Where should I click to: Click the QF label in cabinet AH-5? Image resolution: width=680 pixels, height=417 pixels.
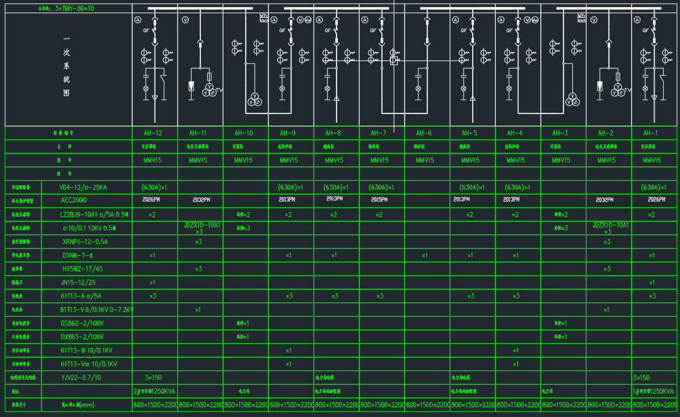464,31
